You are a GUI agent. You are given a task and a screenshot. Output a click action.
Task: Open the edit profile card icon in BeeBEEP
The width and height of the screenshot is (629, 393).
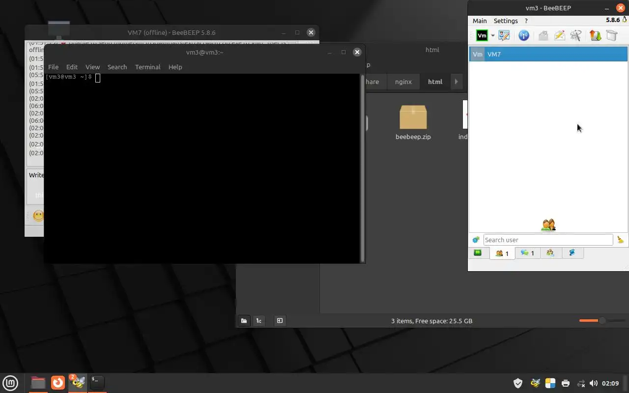[x=504, y=35]
